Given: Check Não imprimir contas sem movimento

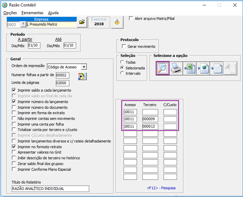Looking at the screenshot, I should pyautogui.click(x=14, y=118).
